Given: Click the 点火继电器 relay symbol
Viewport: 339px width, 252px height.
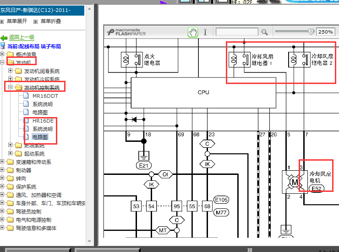Looking at the screenshot, I should (x=131, y=60).
